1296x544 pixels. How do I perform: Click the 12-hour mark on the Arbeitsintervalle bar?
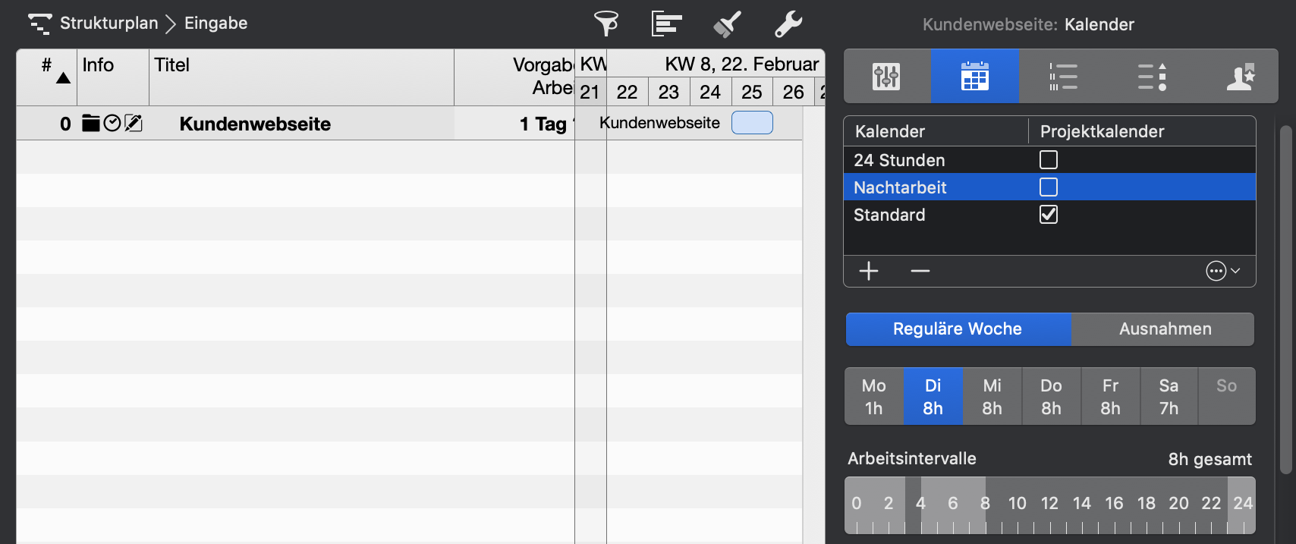click(1049, 503)
